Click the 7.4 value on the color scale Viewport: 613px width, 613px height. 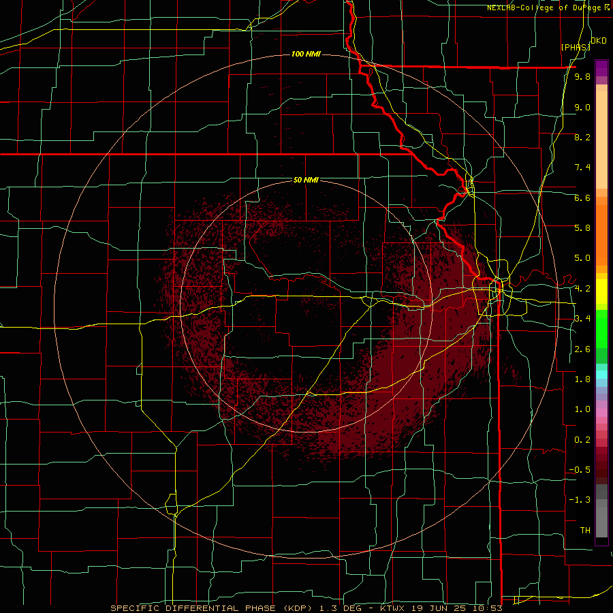[582, 168]
